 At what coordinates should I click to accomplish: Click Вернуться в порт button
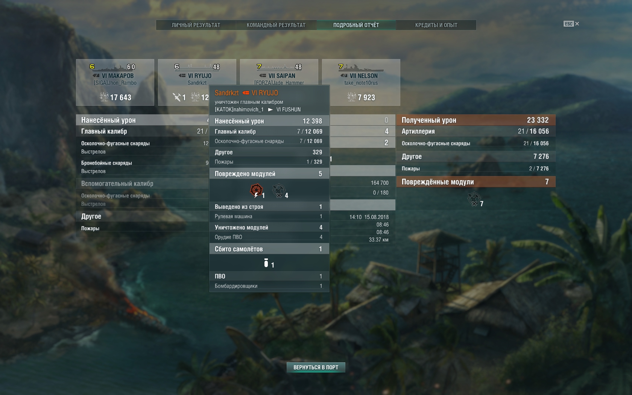pos(316,367)
